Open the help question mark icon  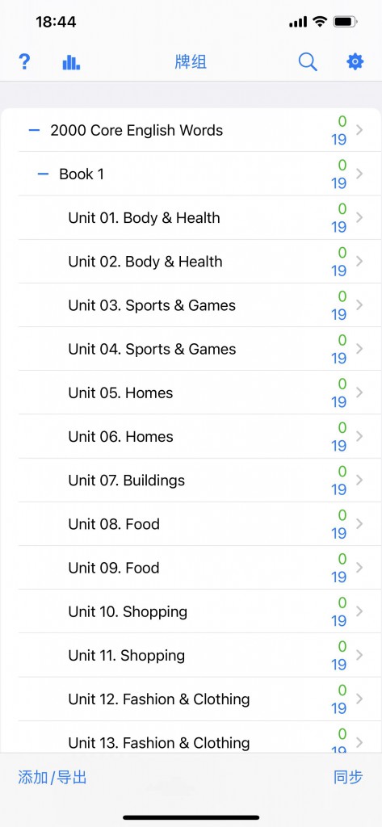coord(24,62)
